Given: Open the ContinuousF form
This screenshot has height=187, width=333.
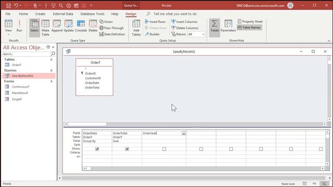Looking at the screenshot, I should point(20,87).
